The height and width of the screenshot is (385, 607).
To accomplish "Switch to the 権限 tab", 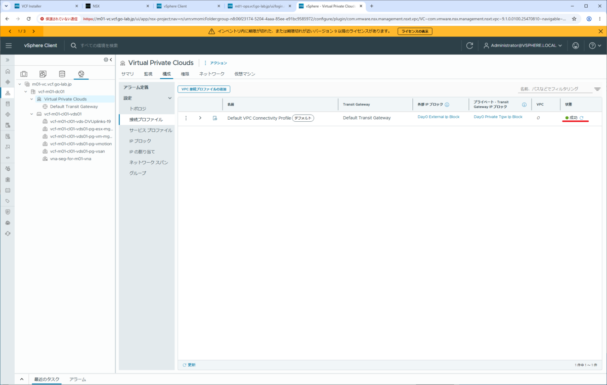I will pyautogui.click(x=185, y=74).
